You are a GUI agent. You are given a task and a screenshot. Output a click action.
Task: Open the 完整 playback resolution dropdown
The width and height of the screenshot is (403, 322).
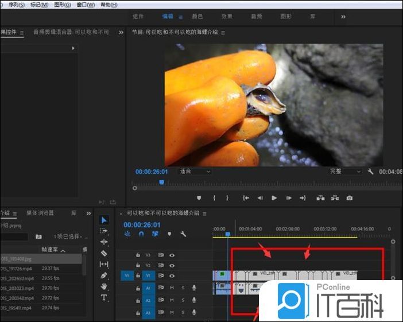pos(344,172)
